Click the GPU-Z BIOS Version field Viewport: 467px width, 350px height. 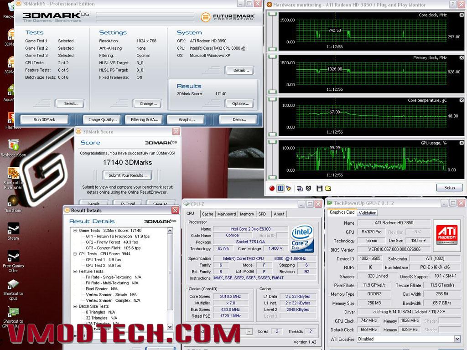click(394, 249)
